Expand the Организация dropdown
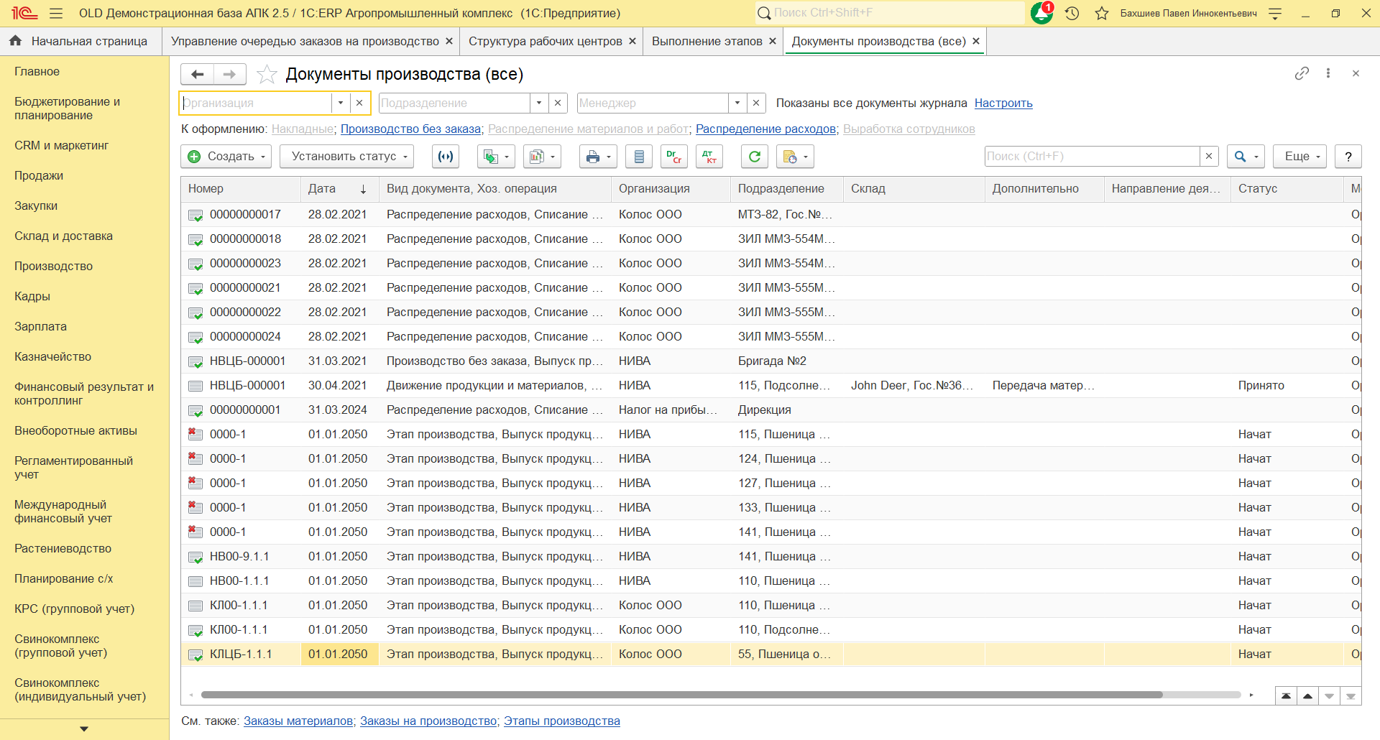 (x=341, y=103)
